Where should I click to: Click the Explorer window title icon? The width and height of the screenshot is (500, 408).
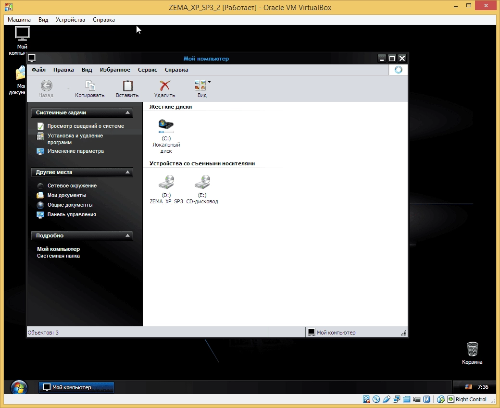tap(32, 58)
